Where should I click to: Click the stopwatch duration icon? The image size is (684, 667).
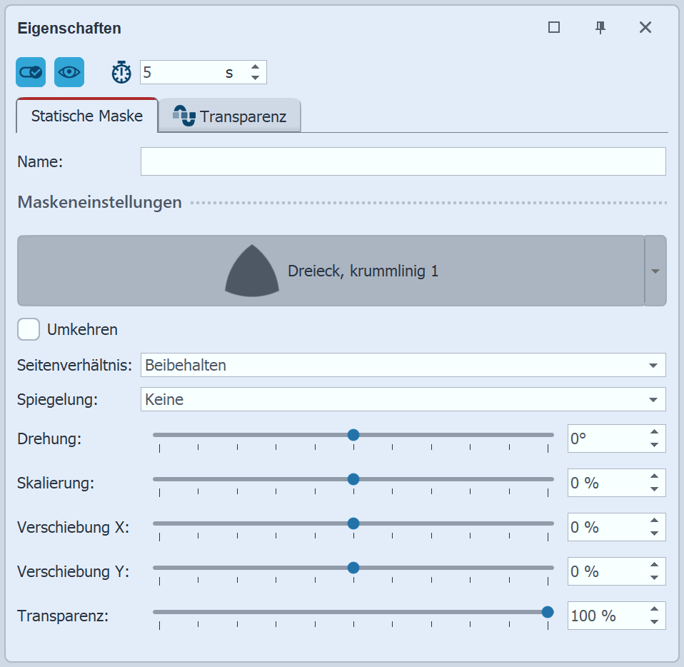click(121, 72)
